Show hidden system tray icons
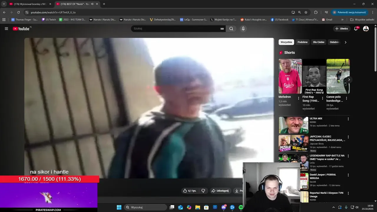This screenshot has height=212, width=377. click(x=333, y=207)
